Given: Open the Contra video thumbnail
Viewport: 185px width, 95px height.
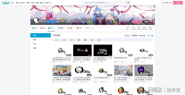Looking at the screenshot, I should [82, 50].
